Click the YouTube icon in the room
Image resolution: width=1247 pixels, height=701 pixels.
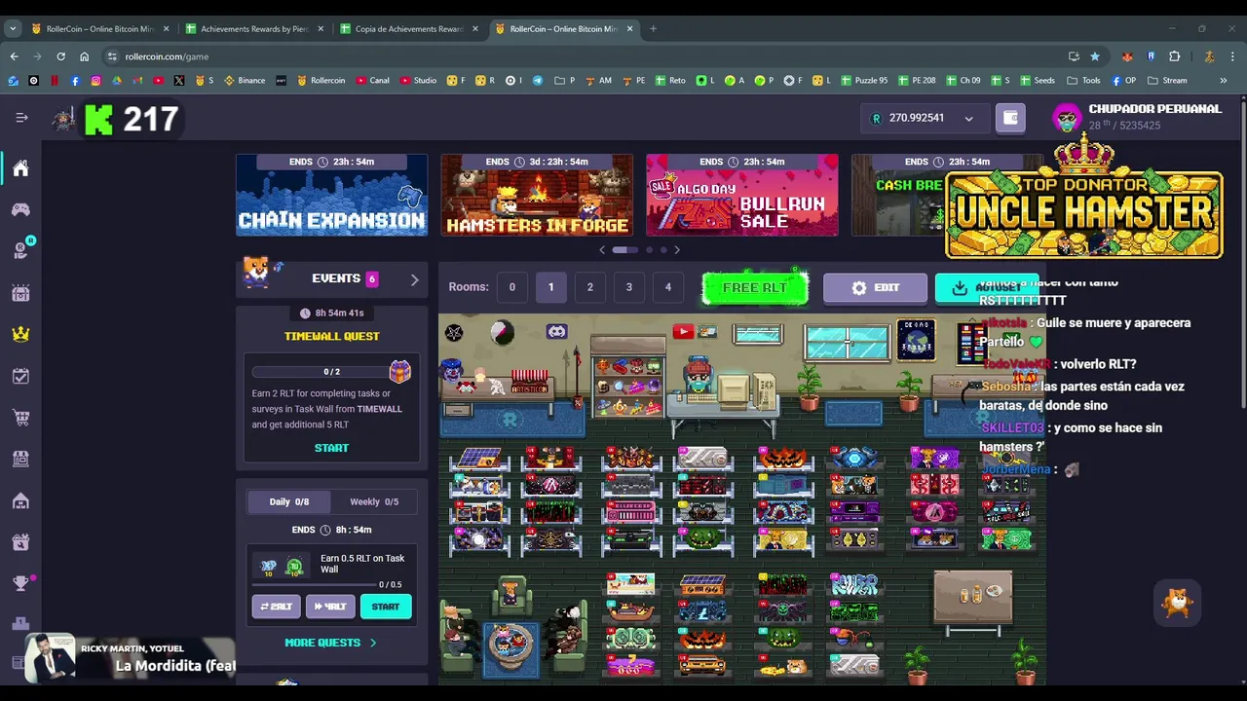[682, 332]
